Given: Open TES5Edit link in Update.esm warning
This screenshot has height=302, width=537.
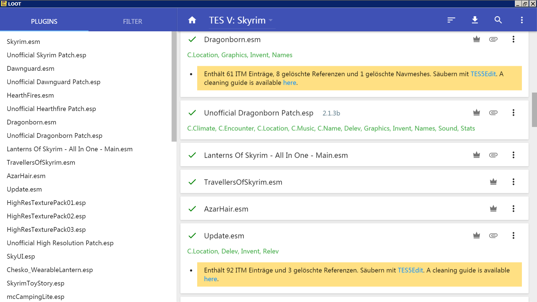Looking at the screenshot, I should (x=410, y=270).
